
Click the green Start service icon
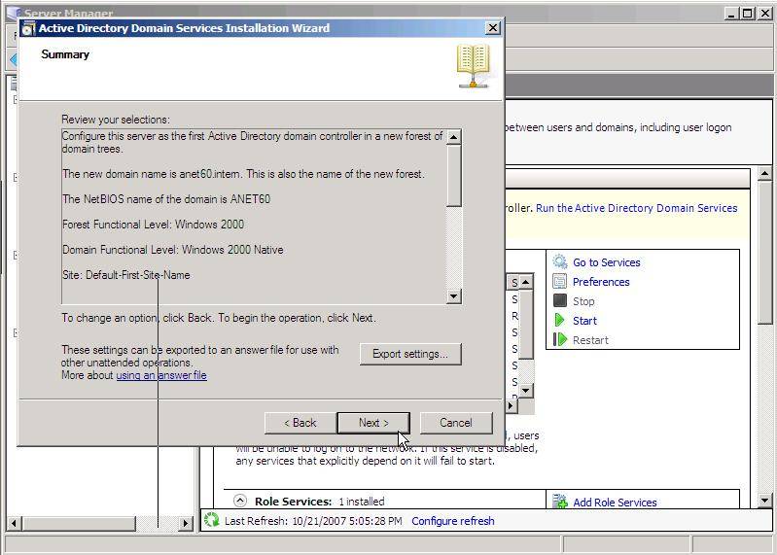click(x=560, y=320)
